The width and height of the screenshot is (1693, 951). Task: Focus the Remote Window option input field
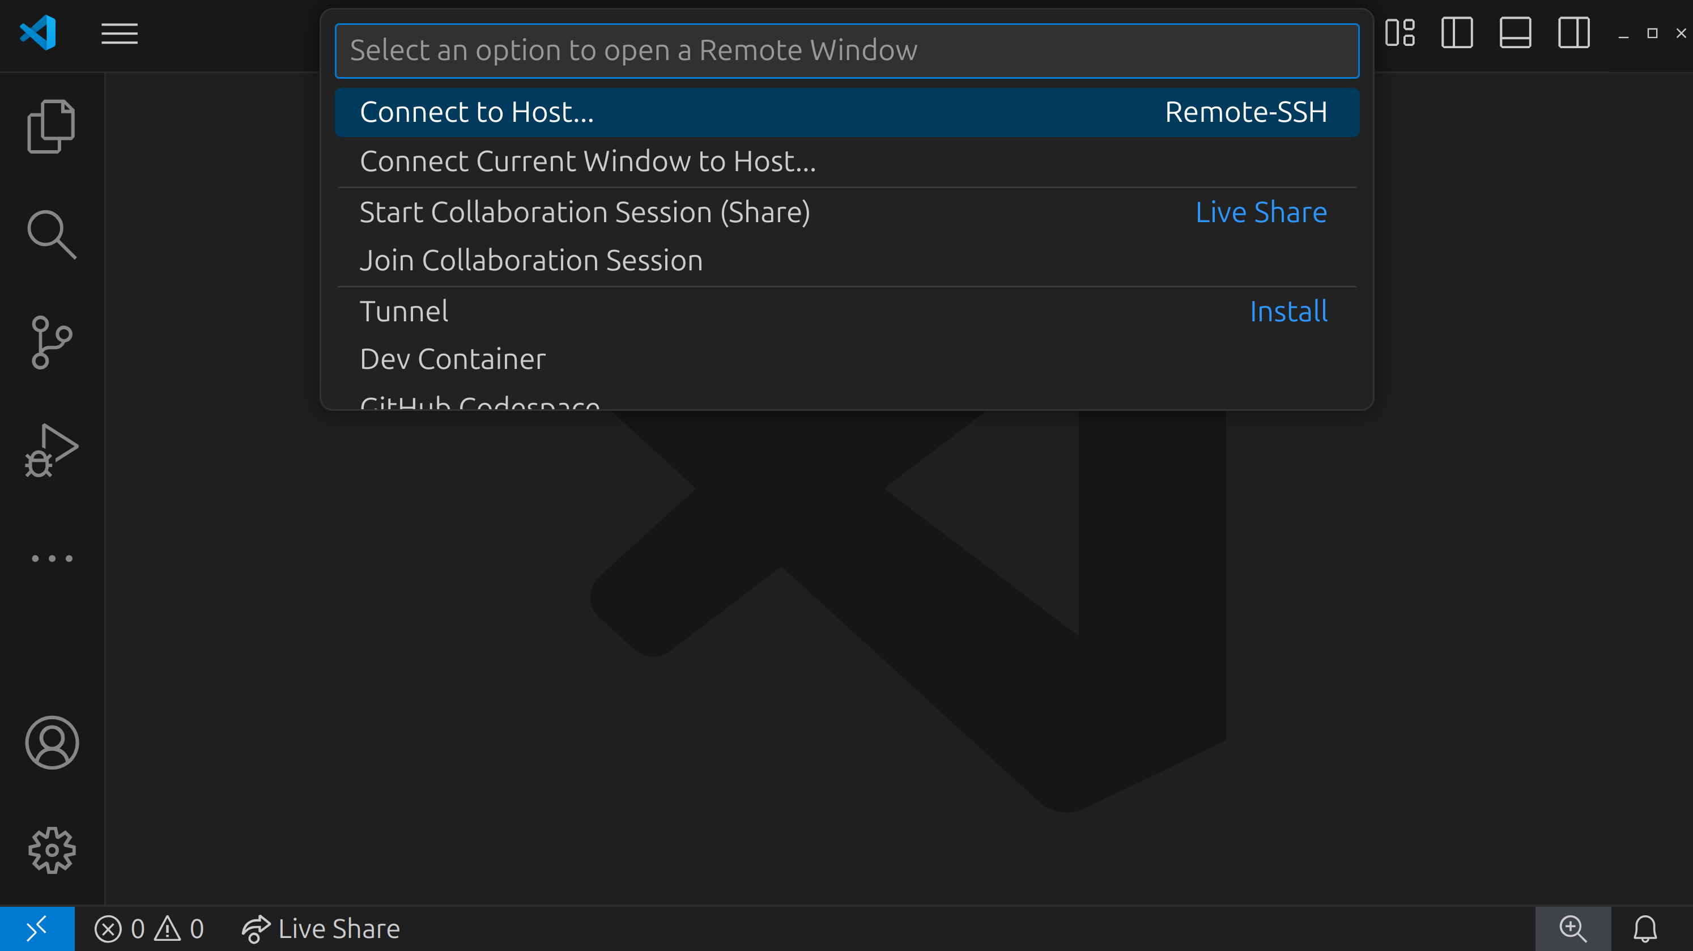pyautogui.click(x=847, y=50)
